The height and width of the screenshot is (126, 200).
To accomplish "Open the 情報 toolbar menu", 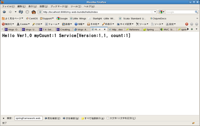I will 79,24.
